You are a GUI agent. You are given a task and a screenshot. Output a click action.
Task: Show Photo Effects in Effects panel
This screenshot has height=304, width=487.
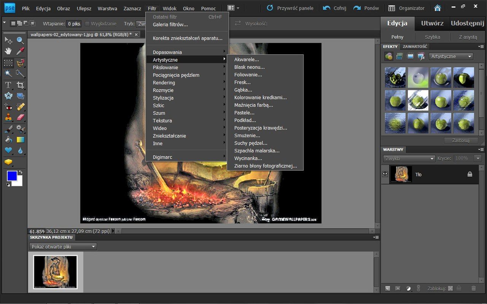[x=410, y=57]
